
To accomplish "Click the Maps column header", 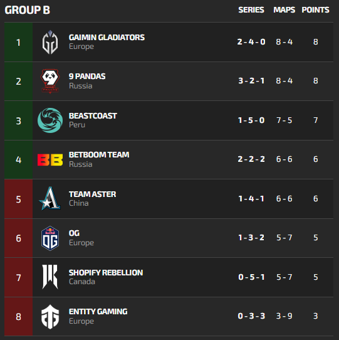I will pyautogui.click(x=284, y=10).
